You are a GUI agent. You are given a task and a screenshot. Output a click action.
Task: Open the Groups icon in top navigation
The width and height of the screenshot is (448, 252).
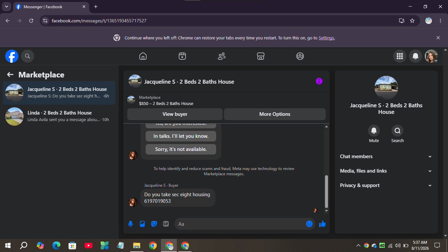pyautogui.click(x=300, y=56)
